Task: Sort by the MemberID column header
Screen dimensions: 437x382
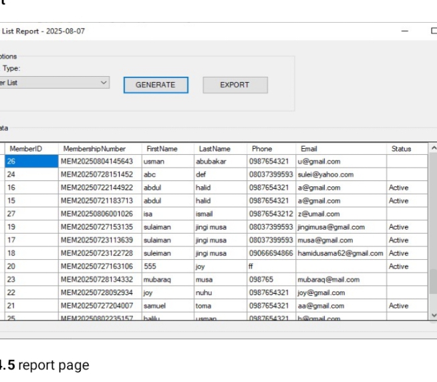Action: click(25, 149)
